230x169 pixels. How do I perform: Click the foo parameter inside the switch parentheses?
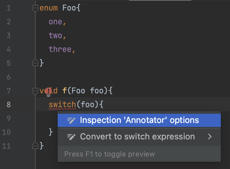(87, 105)
